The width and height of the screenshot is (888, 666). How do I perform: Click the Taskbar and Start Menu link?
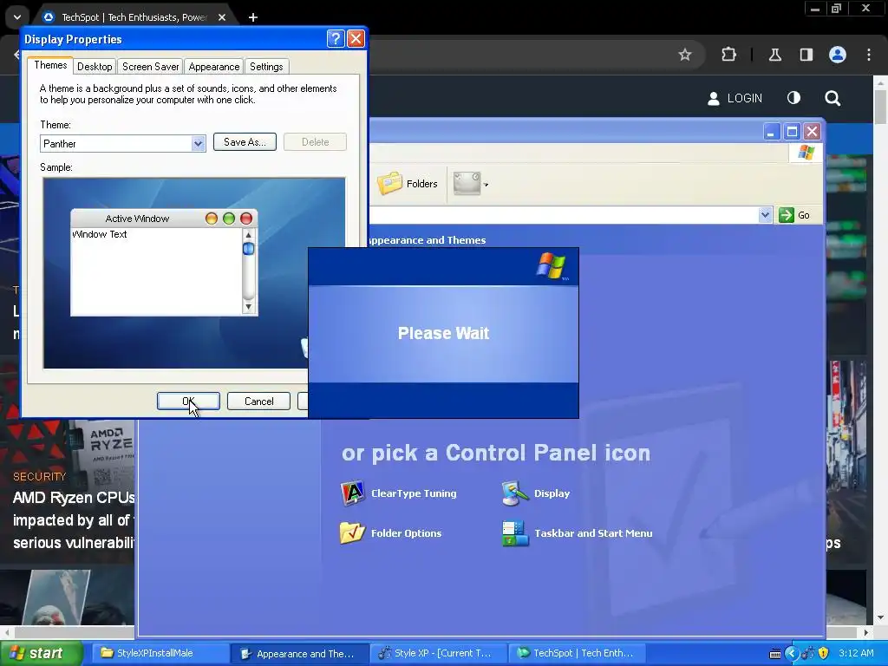593,533
